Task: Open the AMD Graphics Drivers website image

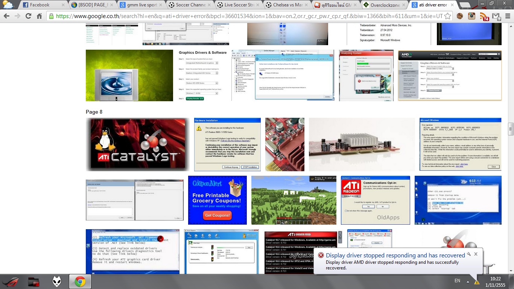Action: 450,75
